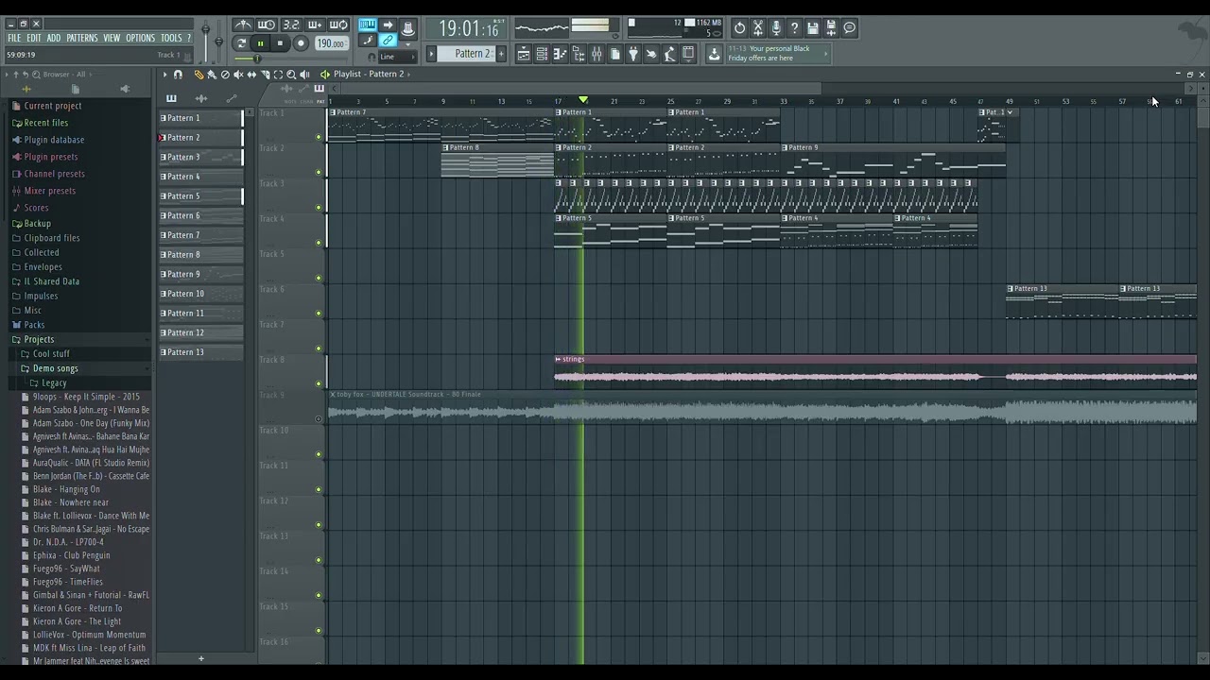
Task: Toggle the typing keyboard to piano button
Action: coord(368,25)
